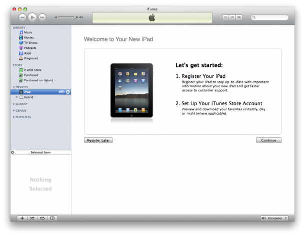Click the Previous track rewind button
The width and height of the screenshot is (305, 236).
pyautogui.click(x=22, y=17)
